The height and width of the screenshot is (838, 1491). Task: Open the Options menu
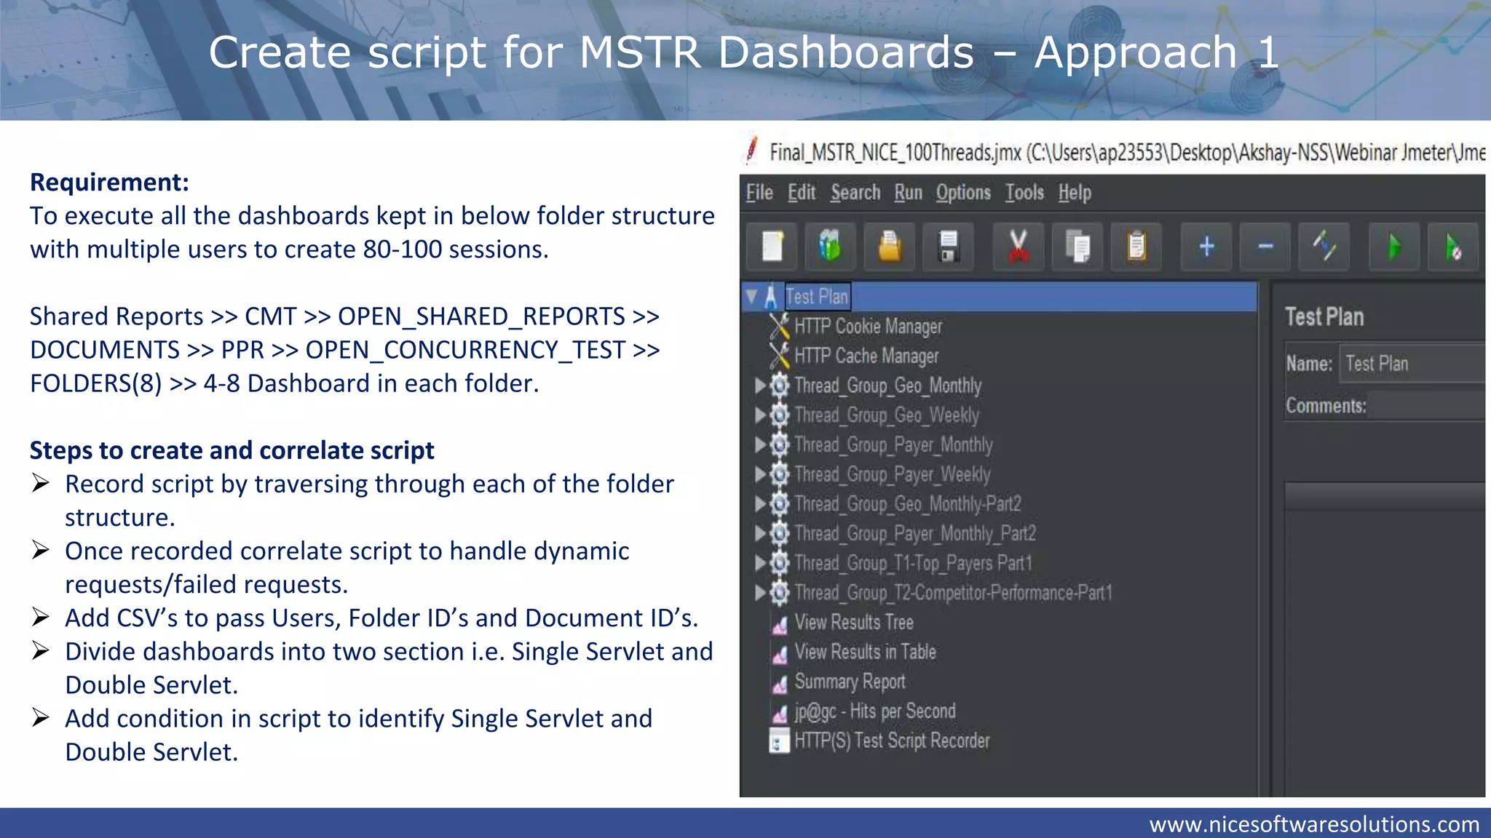pos(963,193)
